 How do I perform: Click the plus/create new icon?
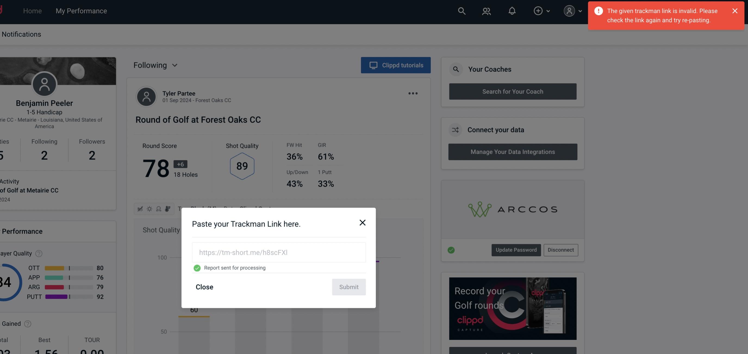538,11
